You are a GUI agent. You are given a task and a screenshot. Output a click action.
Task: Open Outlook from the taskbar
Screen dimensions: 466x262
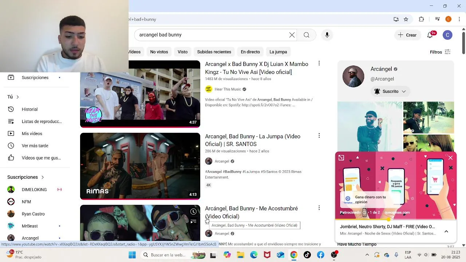pyautogui.click(x=280, y=255)
